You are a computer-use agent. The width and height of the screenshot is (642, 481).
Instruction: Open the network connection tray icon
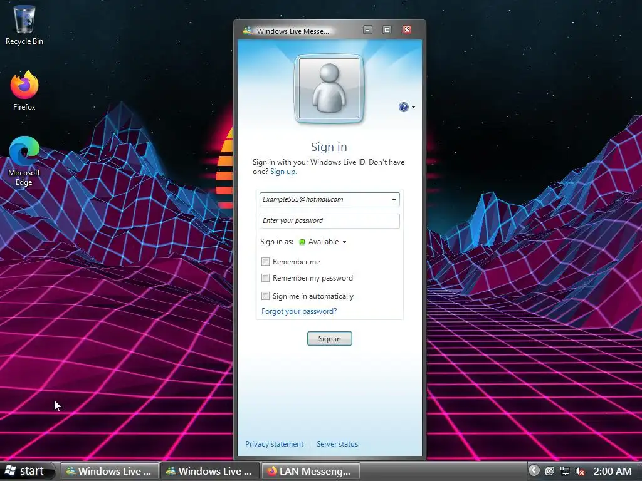[x=565, y=471]
